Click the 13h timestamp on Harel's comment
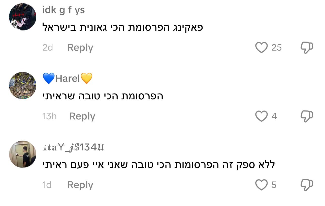The width and height of the screenshot is (325, 206). point(49,116)
